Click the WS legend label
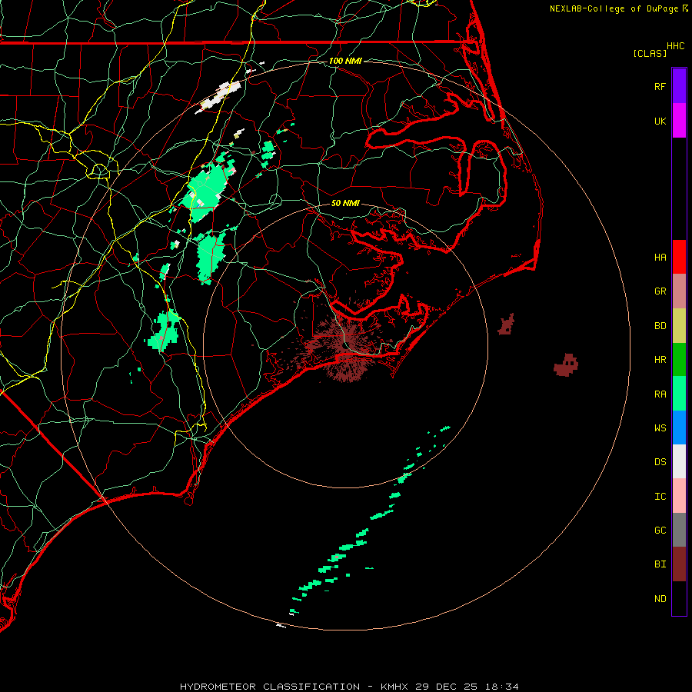This screenshot has height=692, width=692. [x=660, y=428]
